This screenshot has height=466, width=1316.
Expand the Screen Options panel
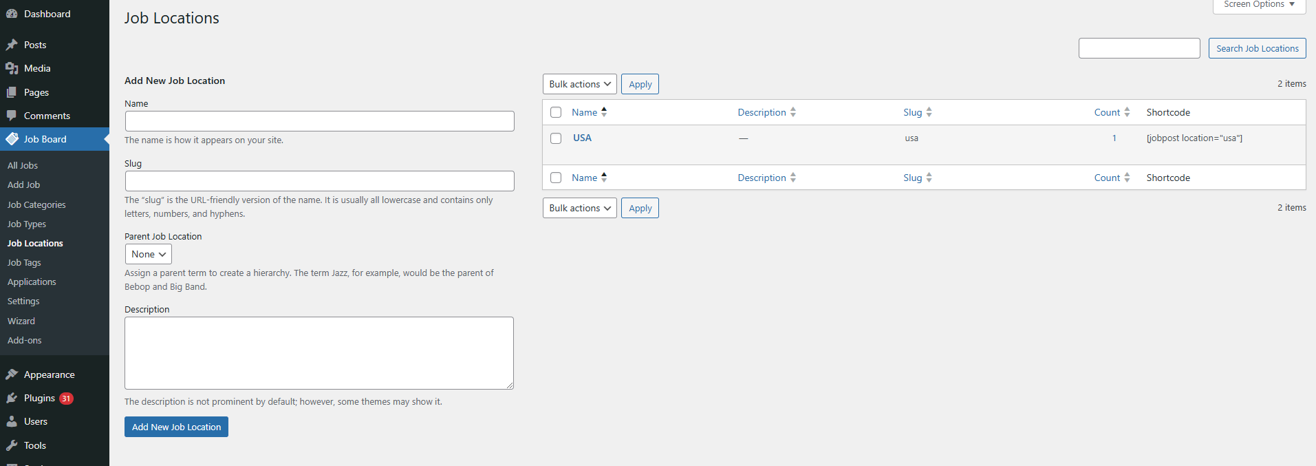tap(1258, 5)
